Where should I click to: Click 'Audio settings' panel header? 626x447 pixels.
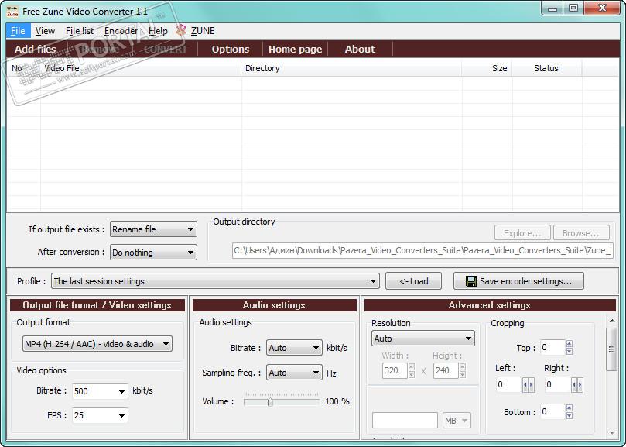click(x=274, y=305)
